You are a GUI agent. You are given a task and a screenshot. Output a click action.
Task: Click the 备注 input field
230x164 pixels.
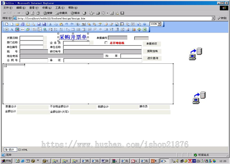coord(103,60)
